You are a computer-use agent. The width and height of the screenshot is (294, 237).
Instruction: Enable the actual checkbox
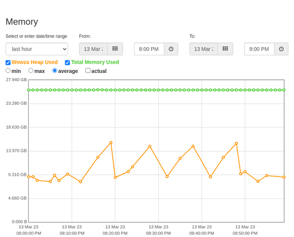click(88, 71)
